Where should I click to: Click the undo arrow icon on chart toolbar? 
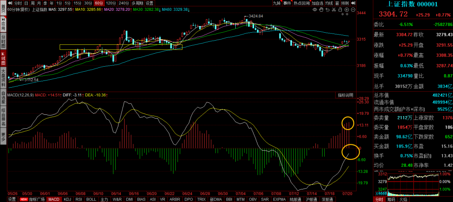(x=328, y=10)
